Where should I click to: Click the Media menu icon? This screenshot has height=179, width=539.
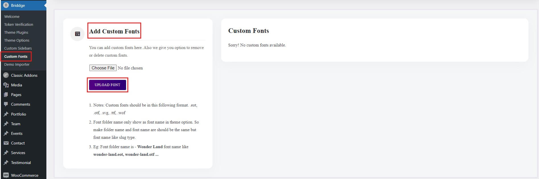click(6, 85)
